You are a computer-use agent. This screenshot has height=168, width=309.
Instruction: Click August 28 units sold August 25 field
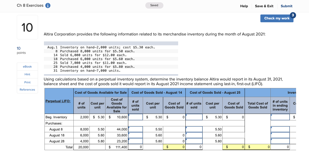click(x=194, y=141)
